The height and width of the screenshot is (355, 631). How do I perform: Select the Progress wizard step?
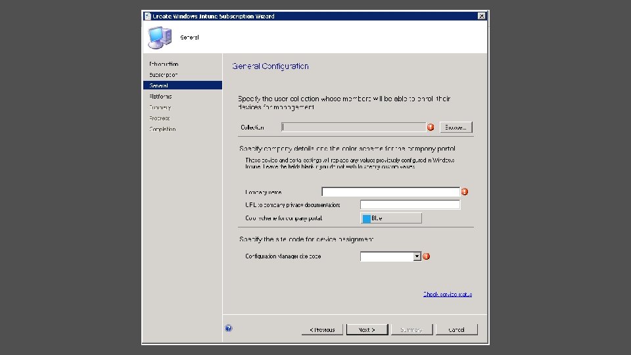pyautogui.click(x=159, y=118)
